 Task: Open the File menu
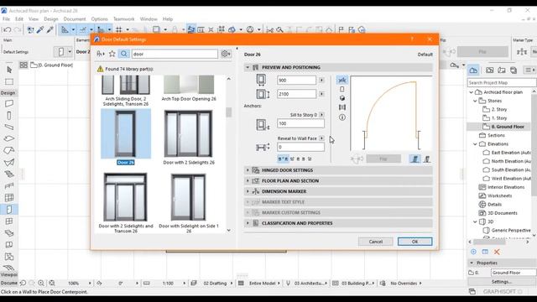click(6, 19)
